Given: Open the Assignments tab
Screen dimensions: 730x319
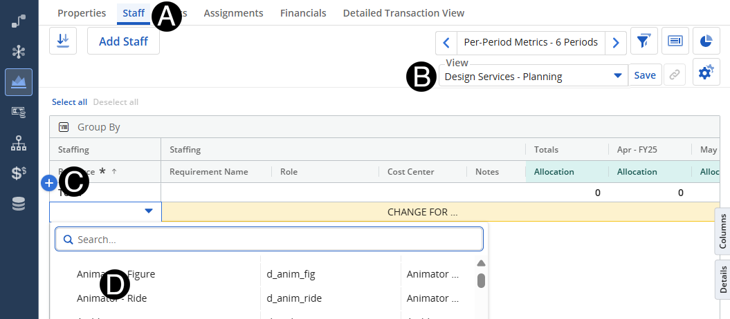Looking at the screenshot, I should 233,13.
